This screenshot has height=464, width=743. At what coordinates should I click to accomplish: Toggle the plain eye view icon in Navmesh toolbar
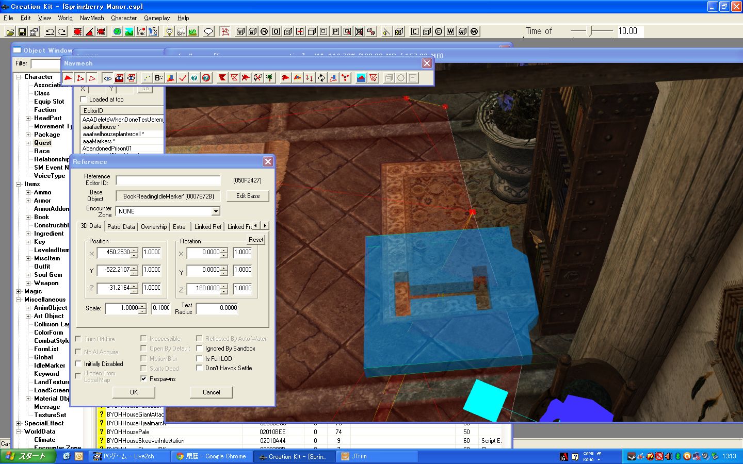[107, 78]
